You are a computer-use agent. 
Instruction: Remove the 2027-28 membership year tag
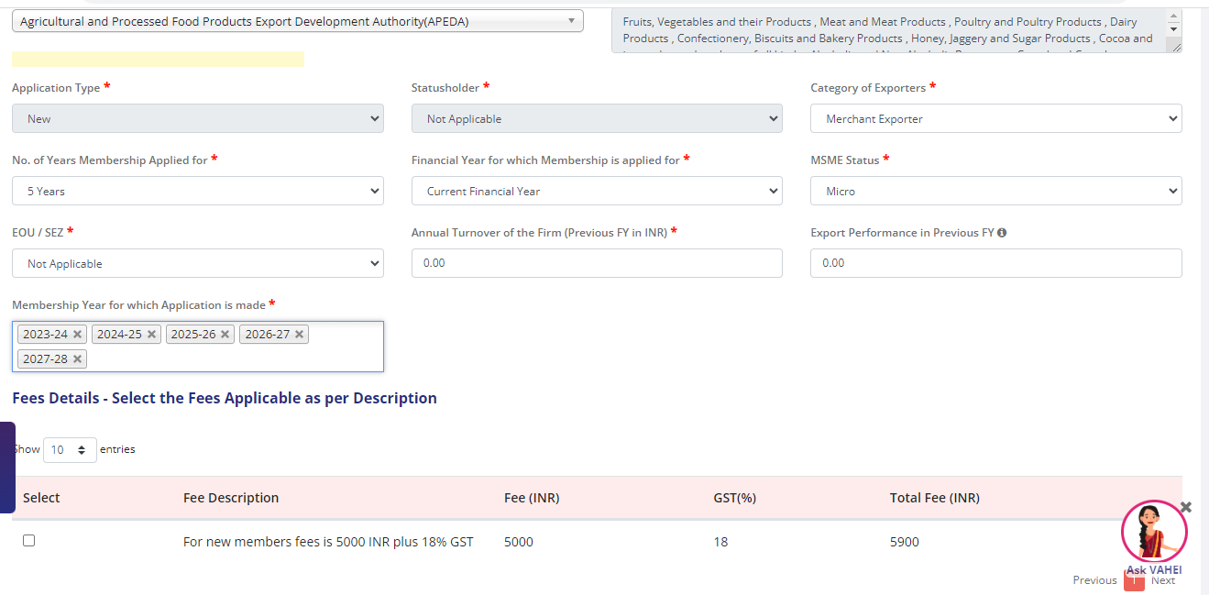tap(77, 359)
